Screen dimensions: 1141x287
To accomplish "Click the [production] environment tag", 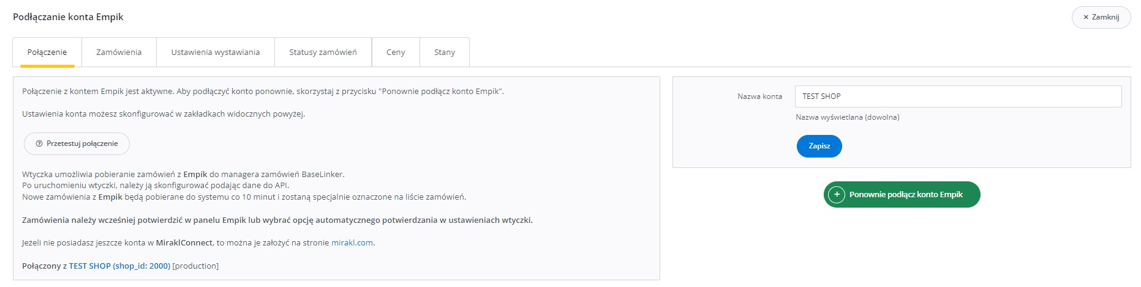I will coord(196,266).
